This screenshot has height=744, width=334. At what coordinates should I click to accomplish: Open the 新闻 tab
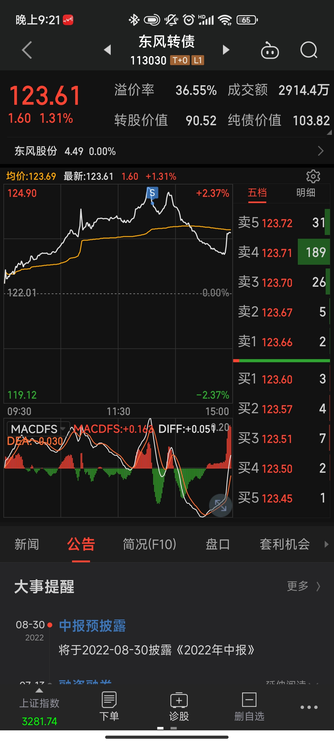(x=27, y=544)
